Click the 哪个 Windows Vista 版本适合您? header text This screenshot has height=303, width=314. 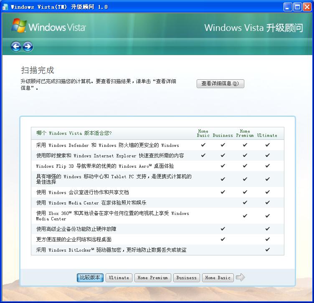[x=74, y=133]
